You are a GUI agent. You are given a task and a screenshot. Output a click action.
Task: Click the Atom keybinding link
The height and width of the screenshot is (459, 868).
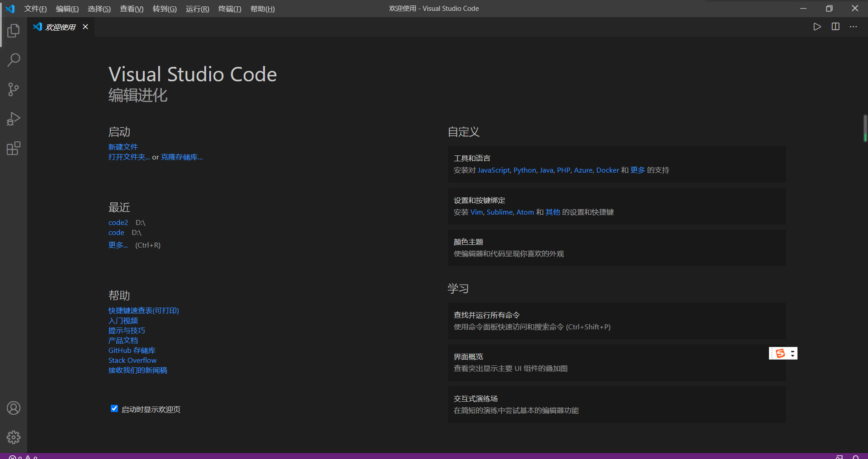(525, 212)
